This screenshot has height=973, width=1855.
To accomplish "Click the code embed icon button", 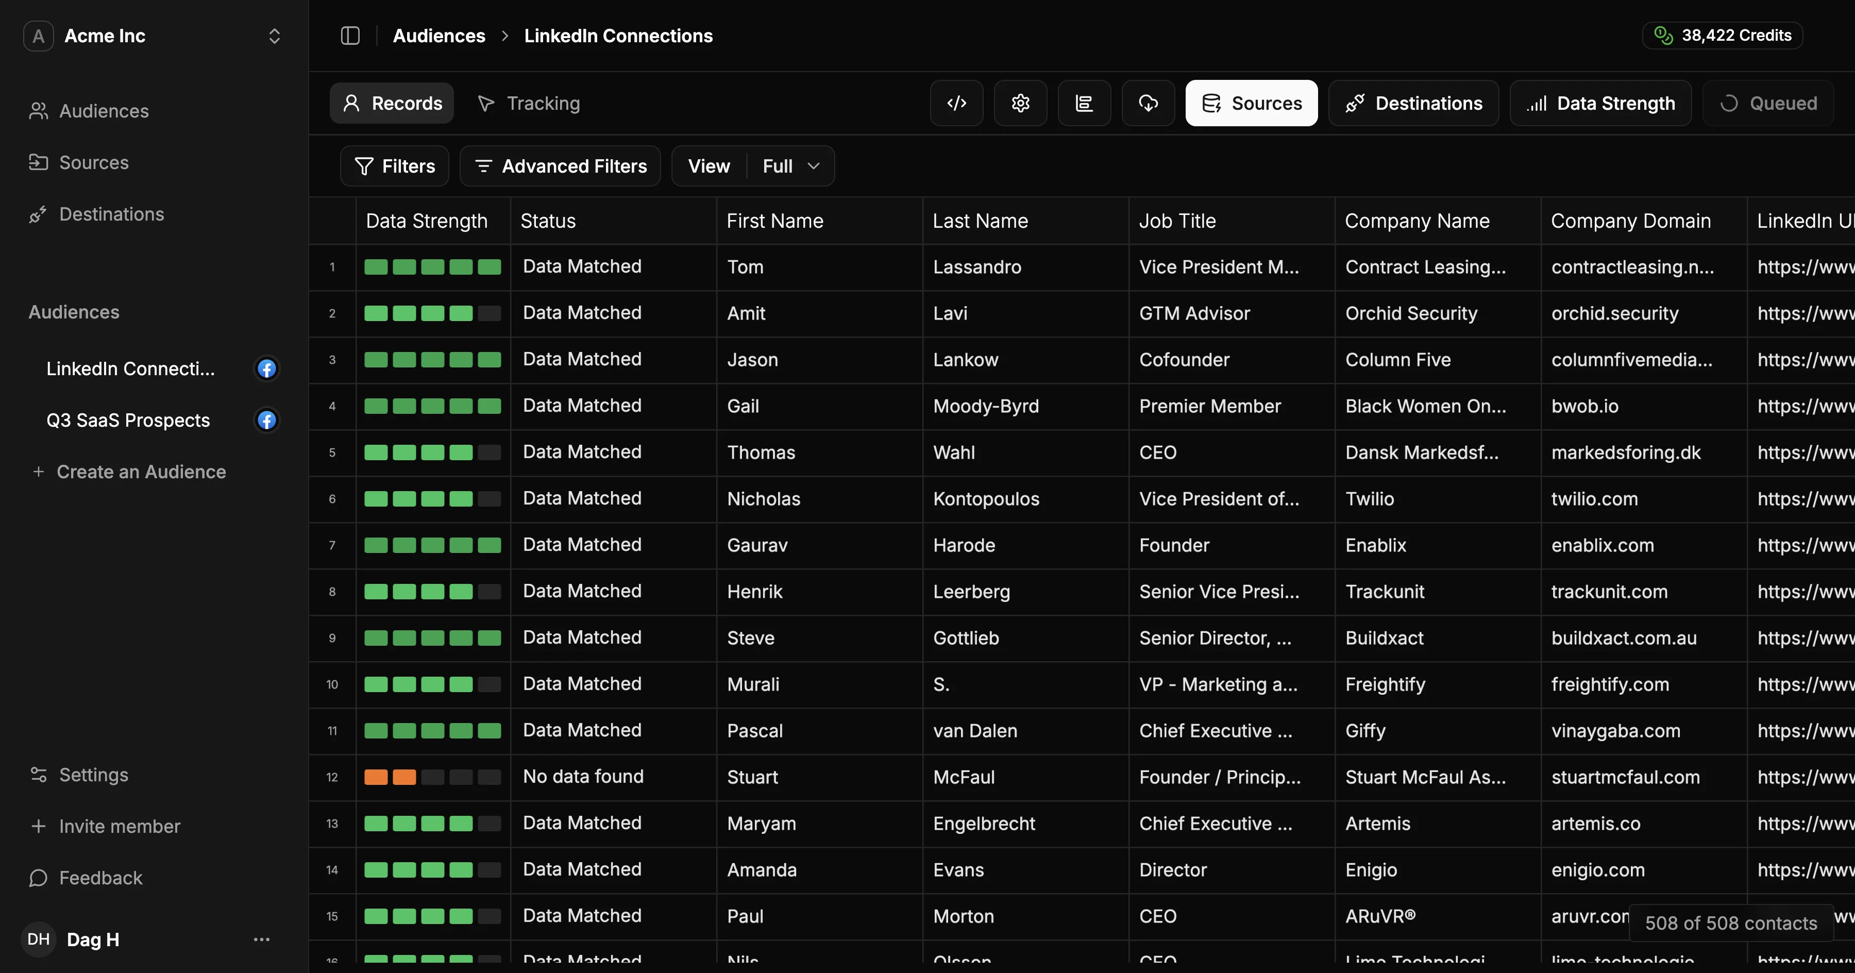I will (x=956, y=103).
